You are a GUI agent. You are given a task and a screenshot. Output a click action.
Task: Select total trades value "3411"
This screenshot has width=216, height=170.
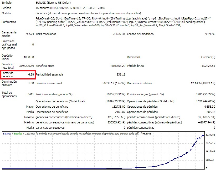31,94
